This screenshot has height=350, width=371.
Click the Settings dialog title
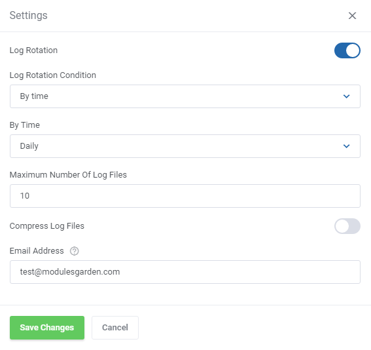tap(28, 16)
